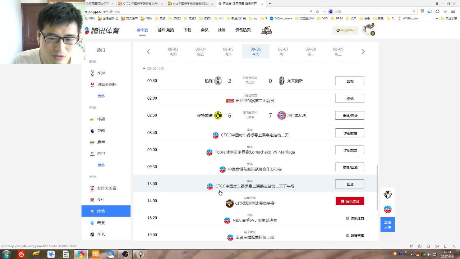Click the Dortmund BVB team logo
Viewport: 460px width, 259px height.
click(218, 115)
